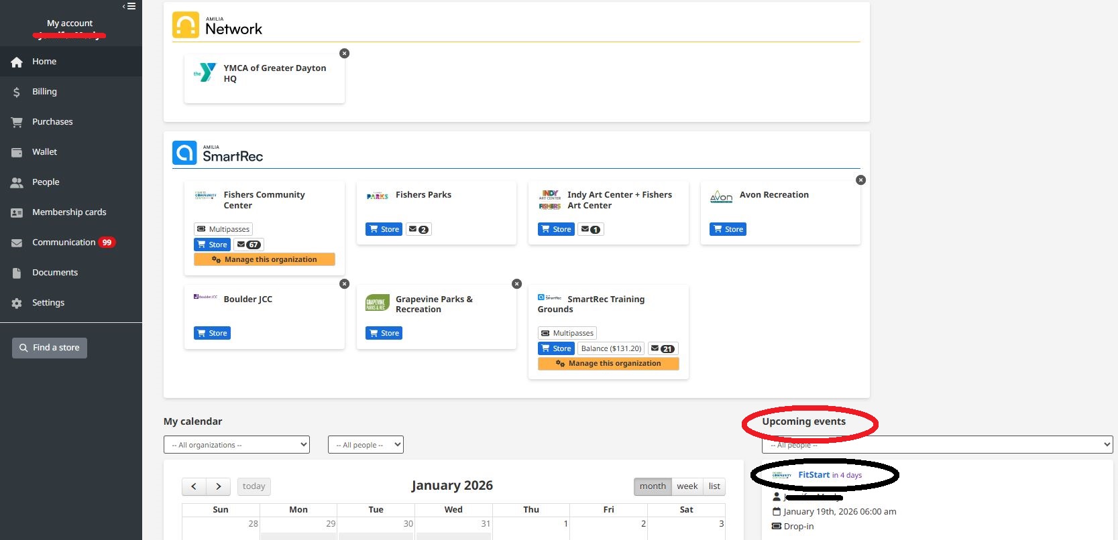
Task: Click the Find a store search button
Action: coord(50,348)
